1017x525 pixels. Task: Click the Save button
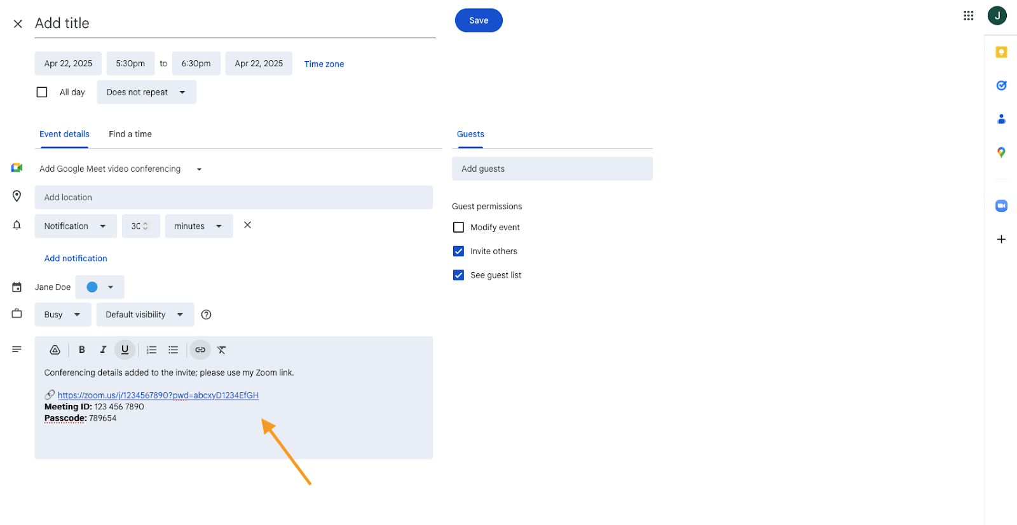coord(479,20)
